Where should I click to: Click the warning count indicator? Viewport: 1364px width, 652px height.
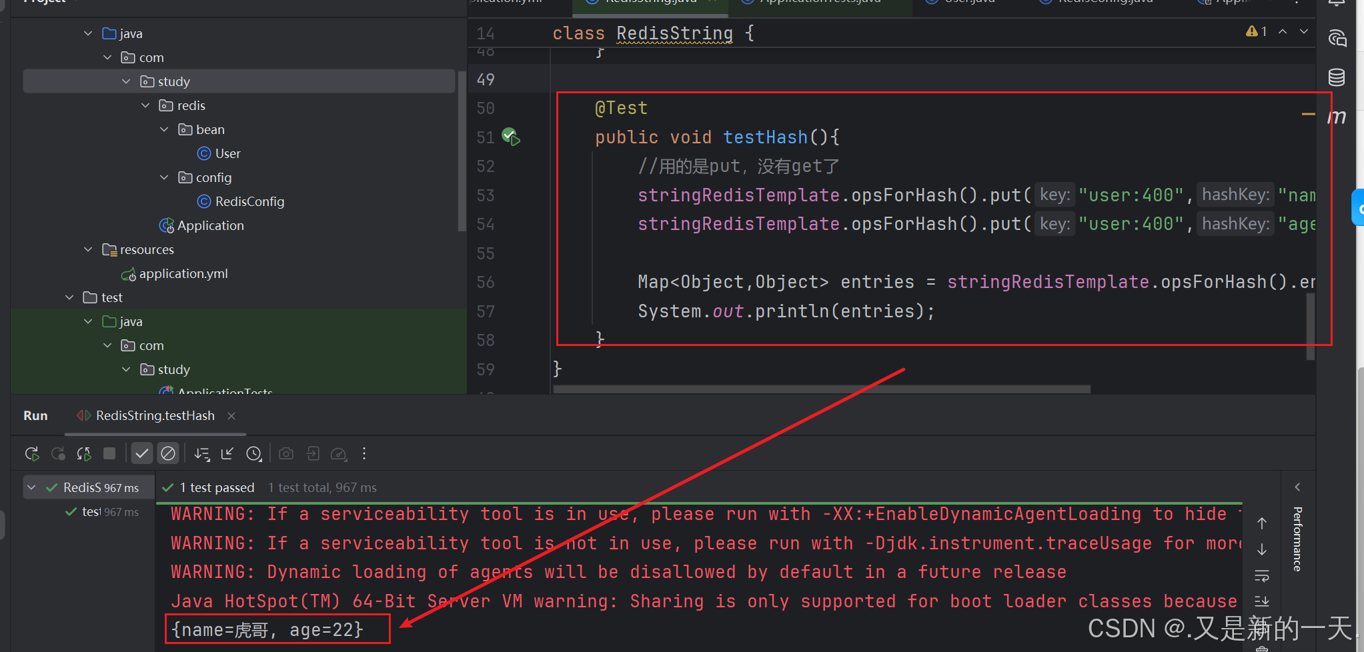tap(1257, 31)
